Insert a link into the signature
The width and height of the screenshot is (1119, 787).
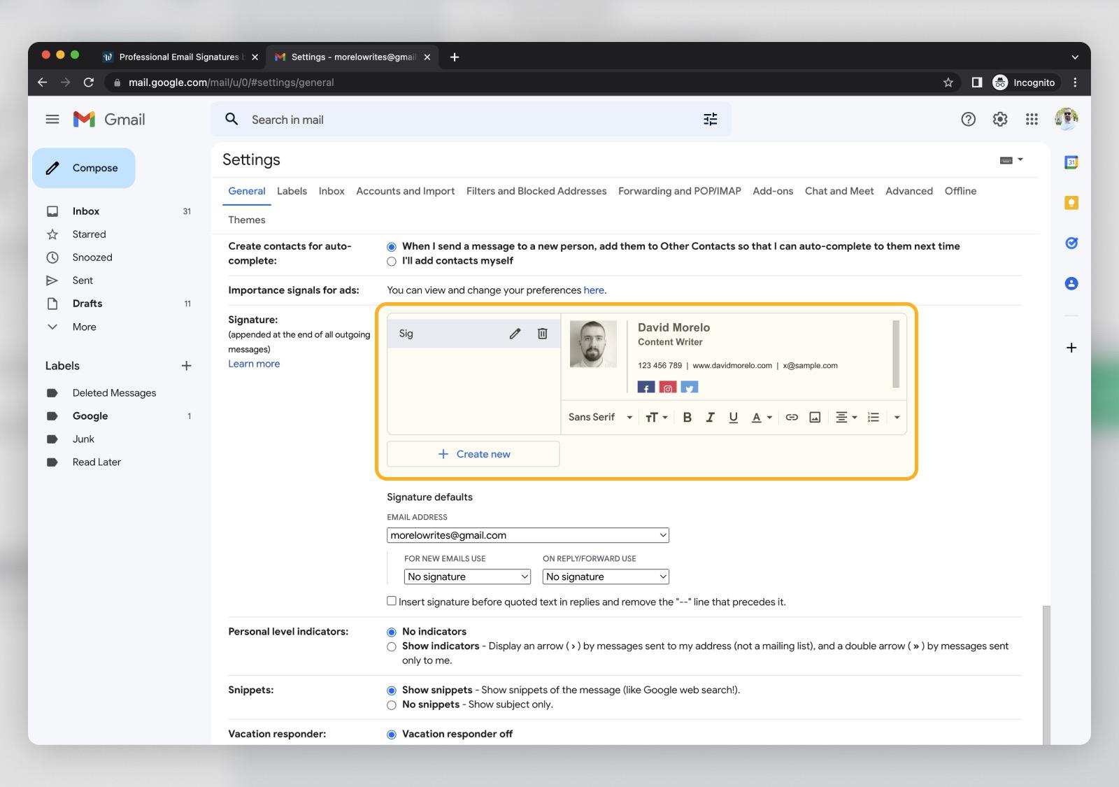[791, 416]
